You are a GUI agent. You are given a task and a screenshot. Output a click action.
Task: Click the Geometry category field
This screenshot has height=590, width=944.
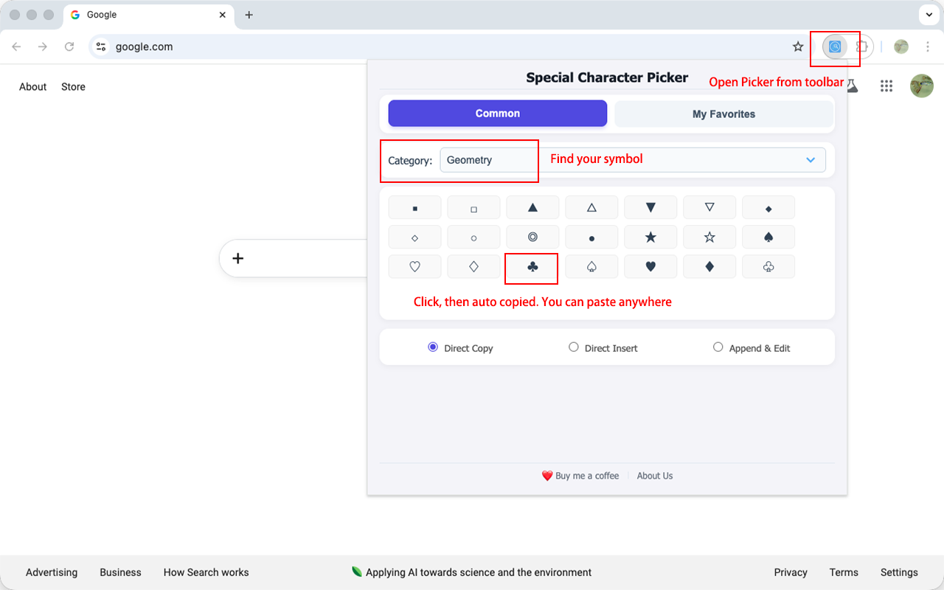488,159
